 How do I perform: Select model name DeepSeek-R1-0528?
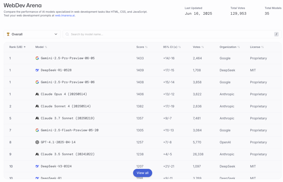pos(56,70)
